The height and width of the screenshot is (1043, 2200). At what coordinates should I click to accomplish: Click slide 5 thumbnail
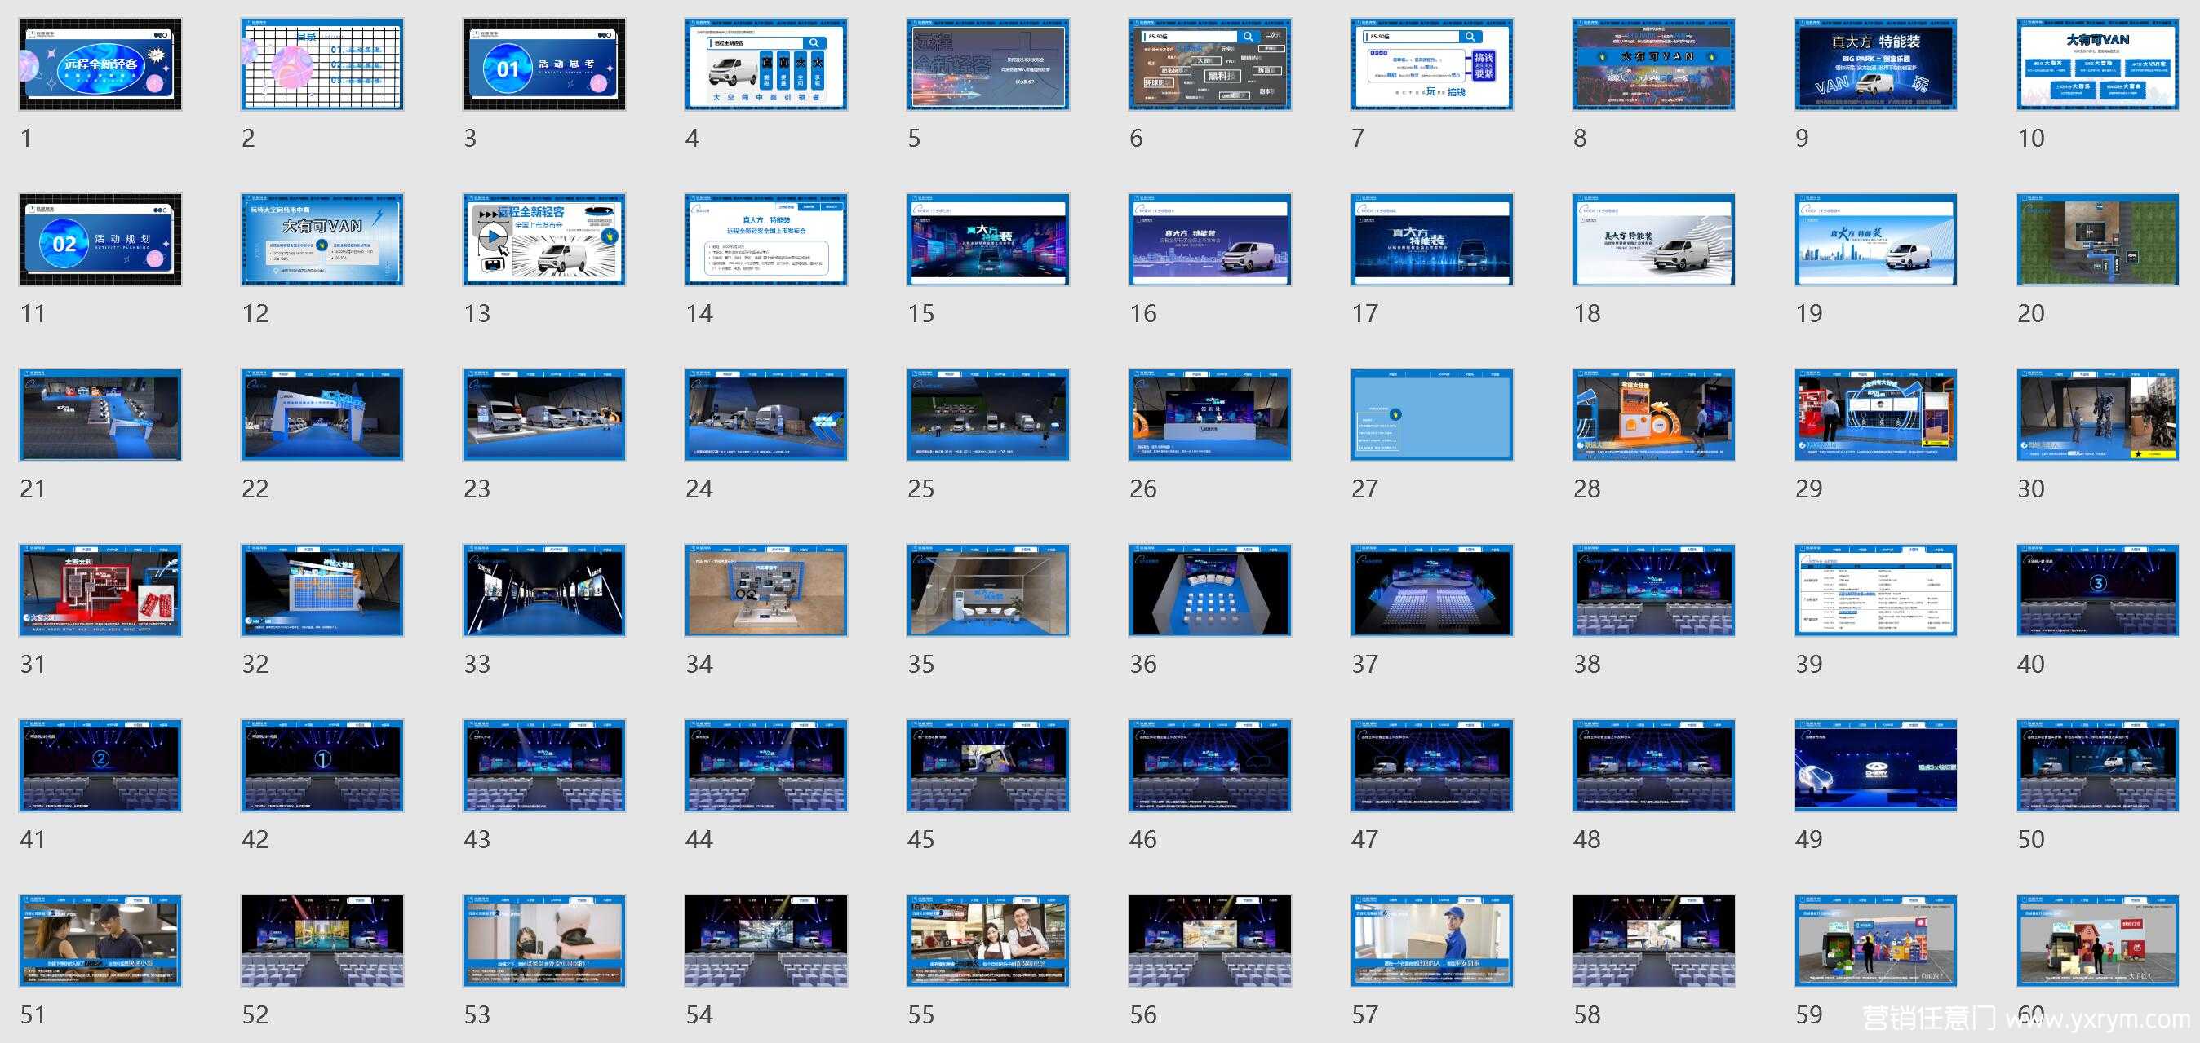click(x=988, y=65)
